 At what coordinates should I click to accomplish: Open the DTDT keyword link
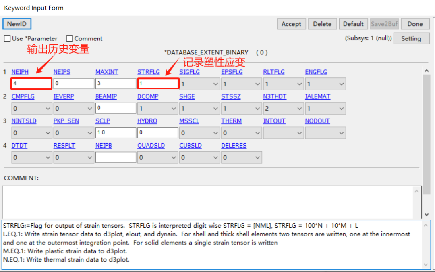coord(19,146)
